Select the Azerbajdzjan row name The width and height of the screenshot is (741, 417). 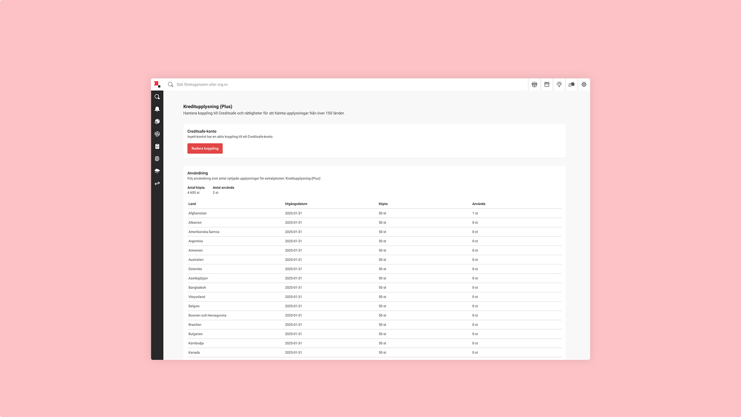[x=198, y=278]
